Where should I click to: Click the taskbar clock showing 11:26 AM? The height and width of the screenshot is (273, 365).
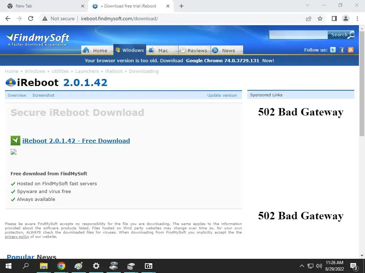coord(334,266)
